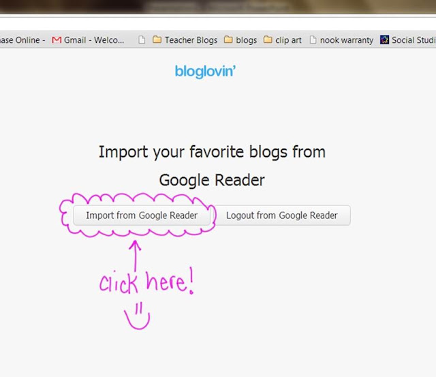
Task: Click Logout from Google Reader button
Action: [x=281, y=215]
